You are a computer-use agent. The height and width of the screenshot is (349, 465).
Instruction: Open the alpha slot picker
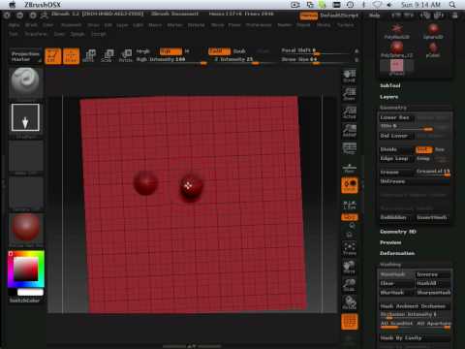[26, 157]
